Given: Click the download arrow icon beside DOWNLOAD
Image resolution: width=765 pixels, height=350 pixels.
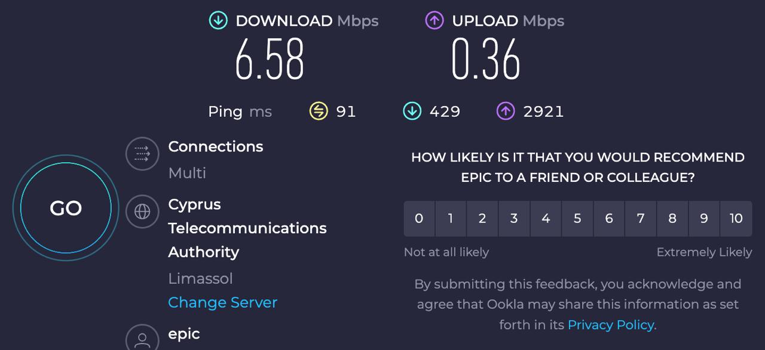Looking at the screenshot, I should click(218, 21).
